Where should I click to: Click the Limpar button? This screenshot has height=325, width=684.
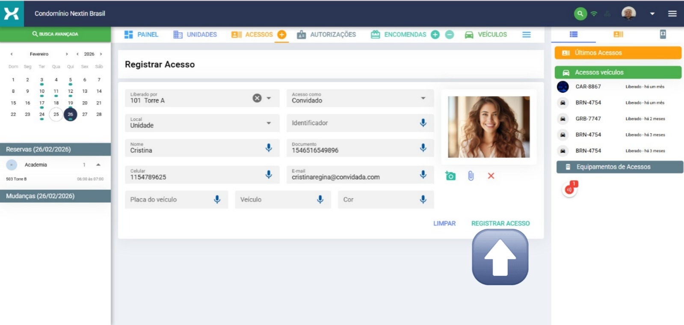[444, 223]
